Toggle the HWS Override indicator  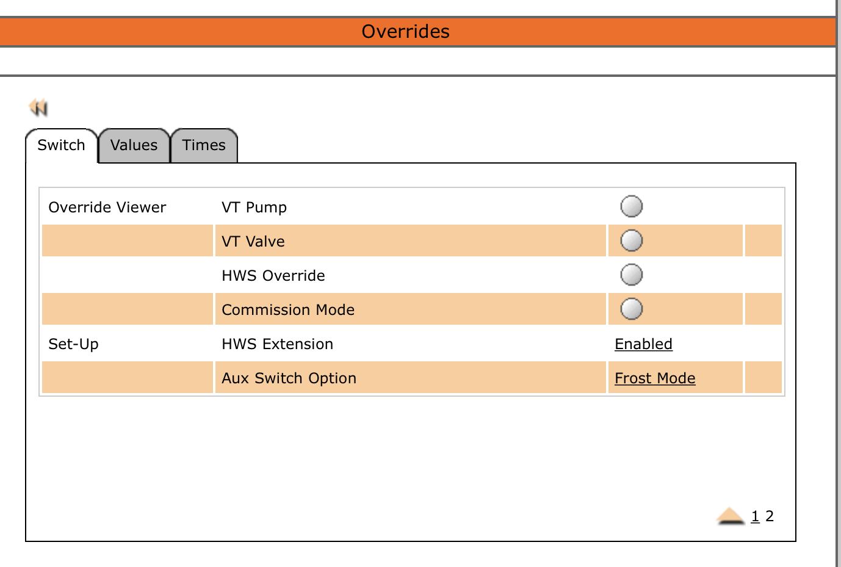631,275
